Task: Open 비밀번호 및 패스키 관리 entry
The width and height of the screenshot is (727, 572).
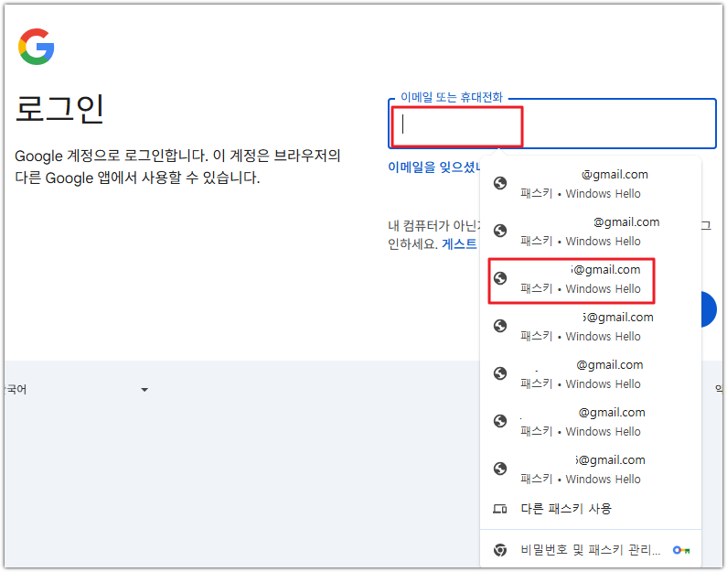Action: click(591, 550)
